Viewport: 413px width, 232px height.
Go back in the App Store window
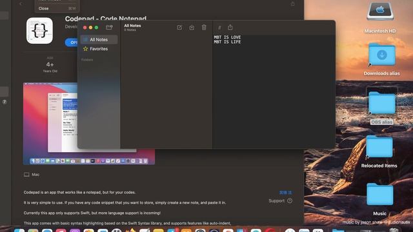point(21,4)
